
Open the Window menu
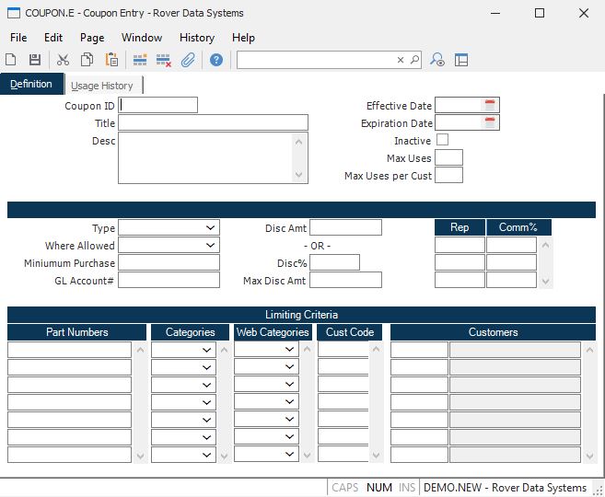coord(142,38)
